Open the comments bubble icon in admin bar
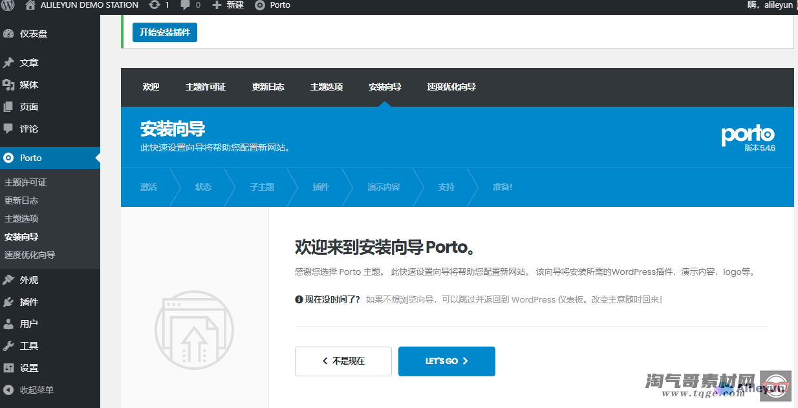Image resolution: width=798 pixels, height=408 pixels. (185, 5)
